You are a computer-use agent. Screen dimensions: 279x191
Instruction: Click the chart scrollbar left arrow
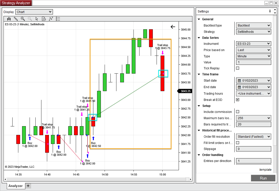pyautogui.click(x=5, y=179)
